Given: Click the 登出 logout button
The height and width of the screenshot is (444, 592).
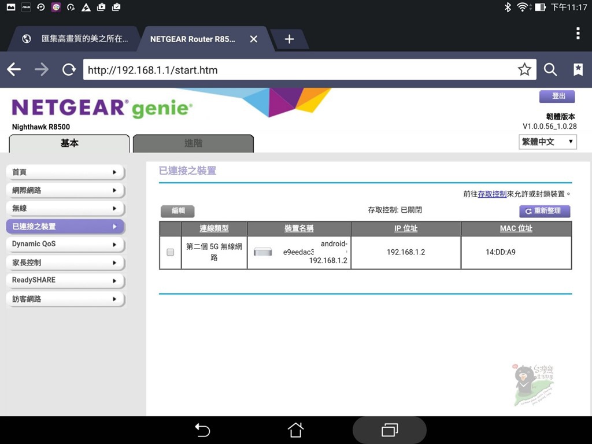Looking at the screenshot, I should (557, 97).
